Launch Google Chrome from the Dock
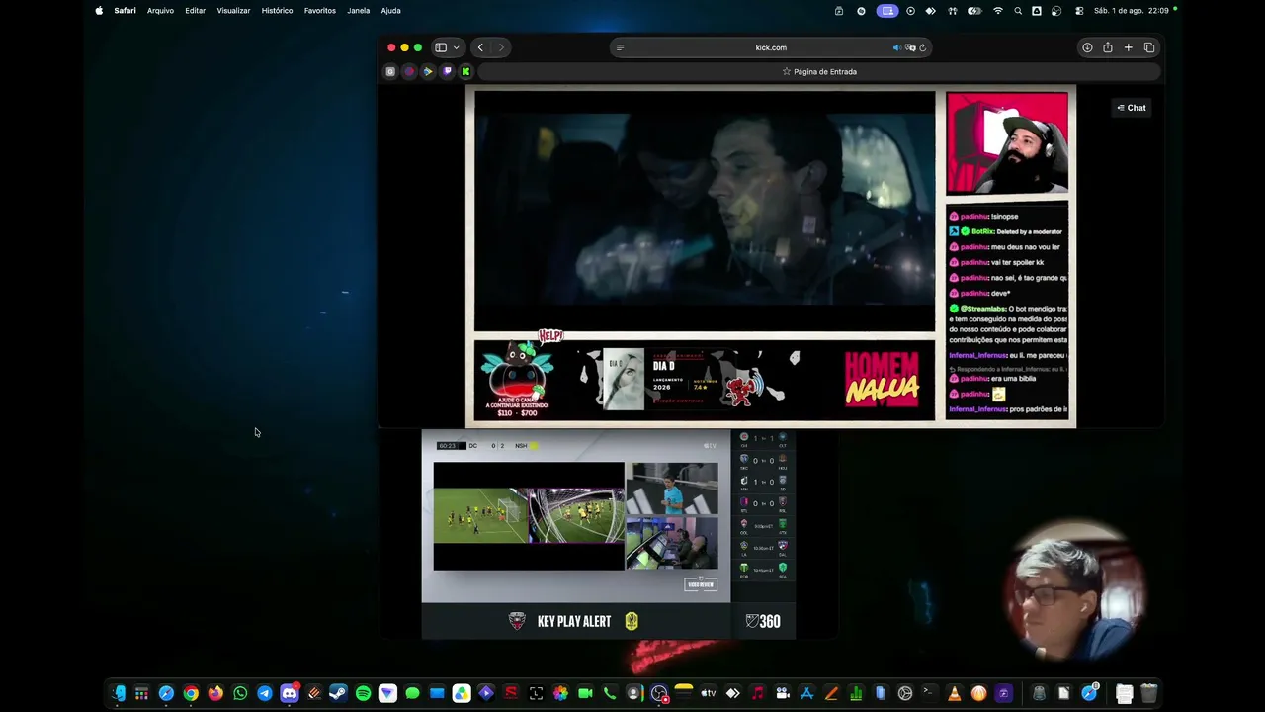Screen dimensions: 1265x712 [191, 693]
